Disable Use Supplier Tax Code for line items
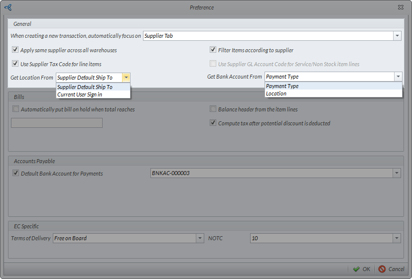Image resolution: width=412 pixels, height=279 pixels. 15,64
